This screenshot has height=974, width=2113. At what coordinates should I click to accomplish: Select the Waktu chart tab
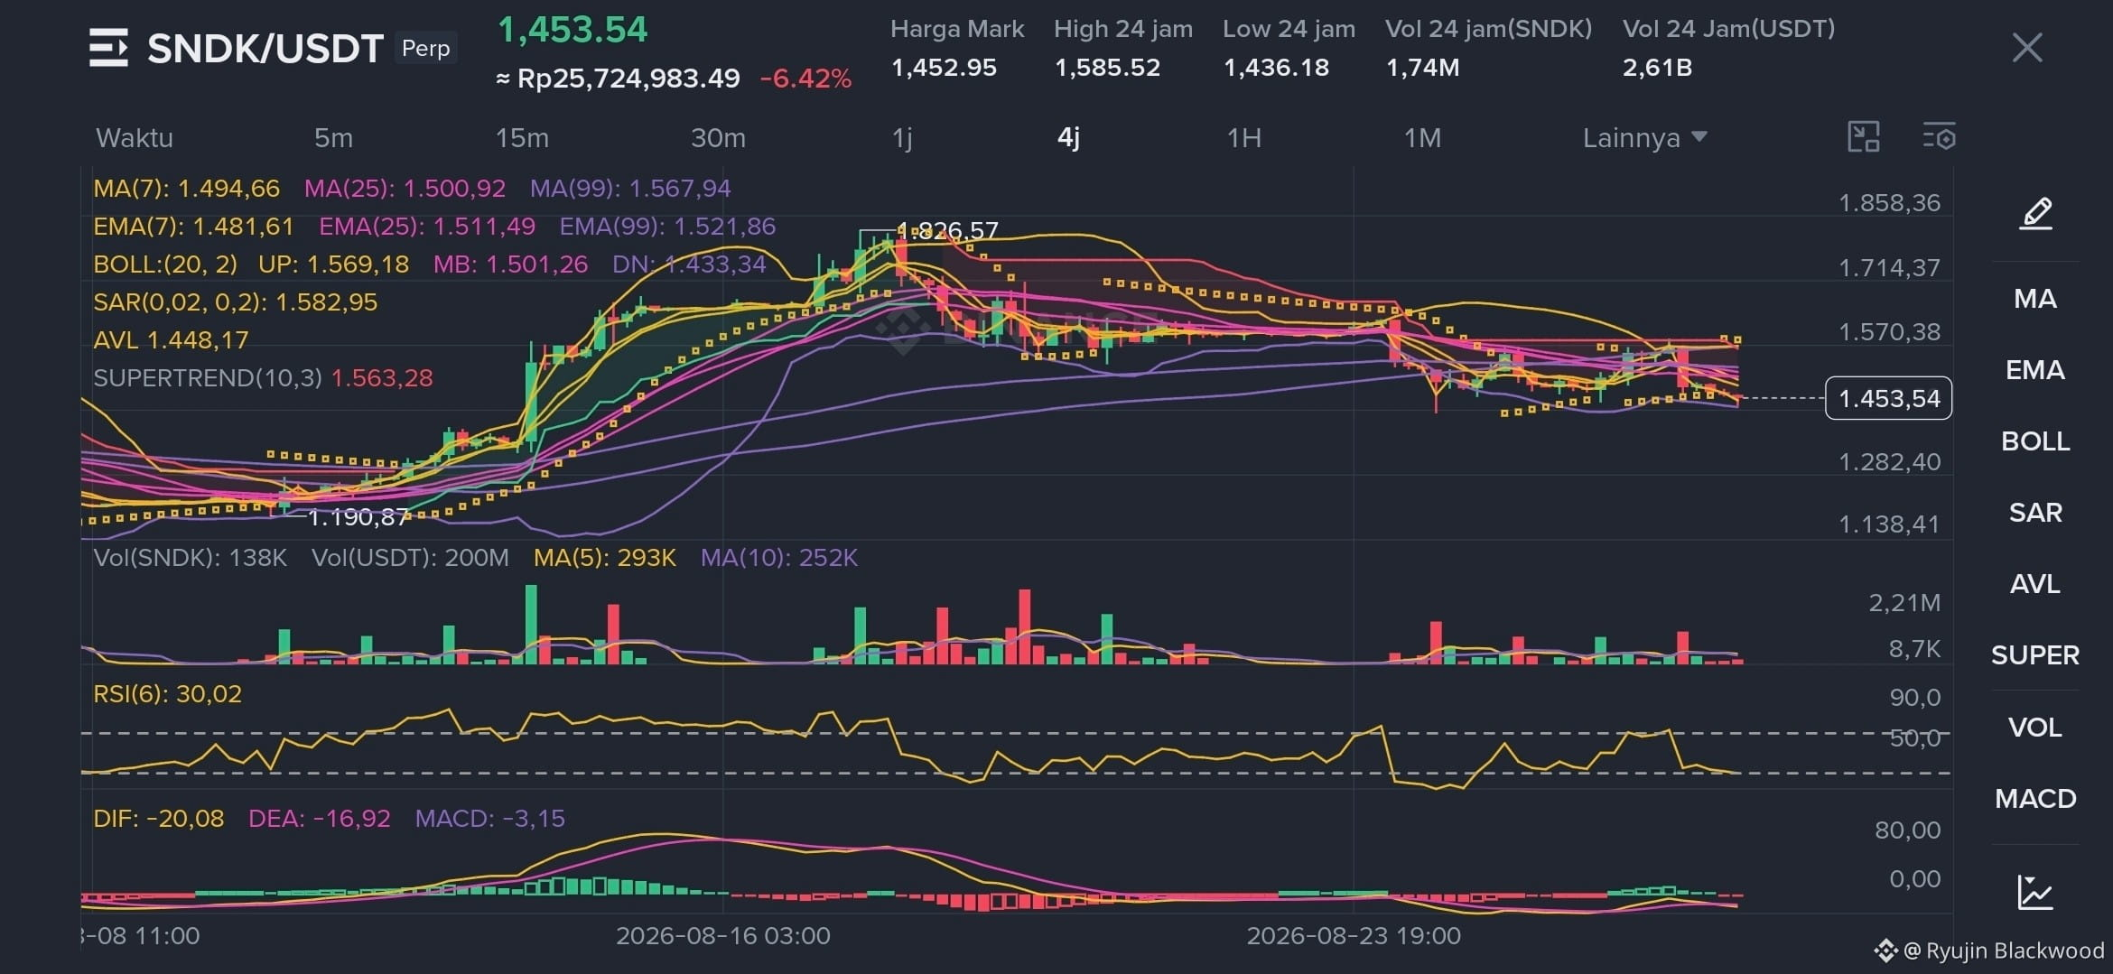135,138
